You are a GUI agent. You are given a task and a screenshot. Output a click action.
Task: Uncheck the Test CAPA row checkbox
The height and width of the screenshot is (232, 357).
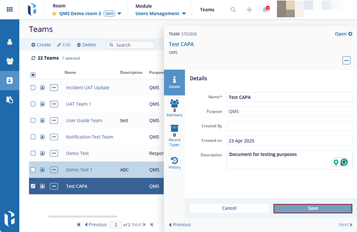tap(33, 186)
